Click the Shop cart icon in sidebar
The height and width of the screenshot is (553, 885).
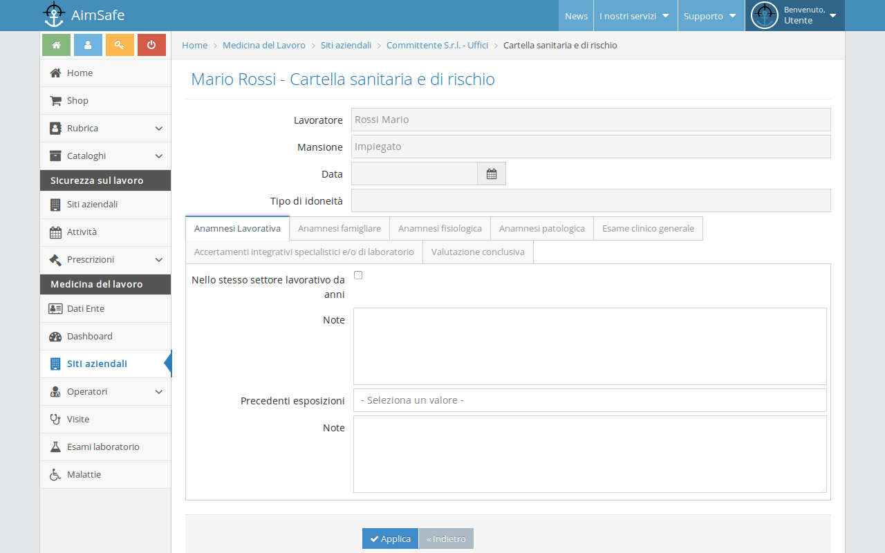55,100
